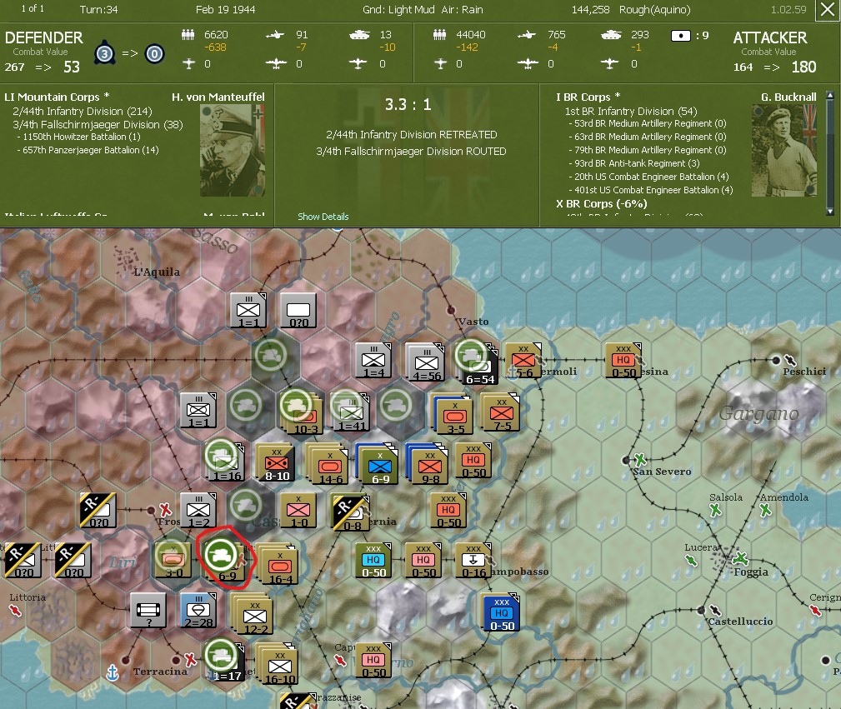Select the 1=17 German counter near Terracina
This screenshot has height=709, width=841.
pos(227,663)
